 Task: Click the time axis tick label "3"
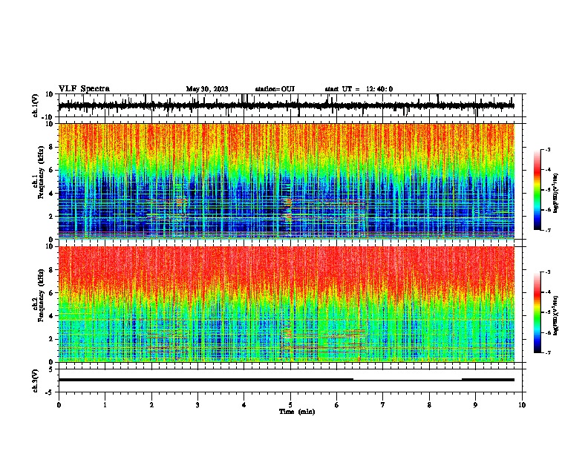197,405
